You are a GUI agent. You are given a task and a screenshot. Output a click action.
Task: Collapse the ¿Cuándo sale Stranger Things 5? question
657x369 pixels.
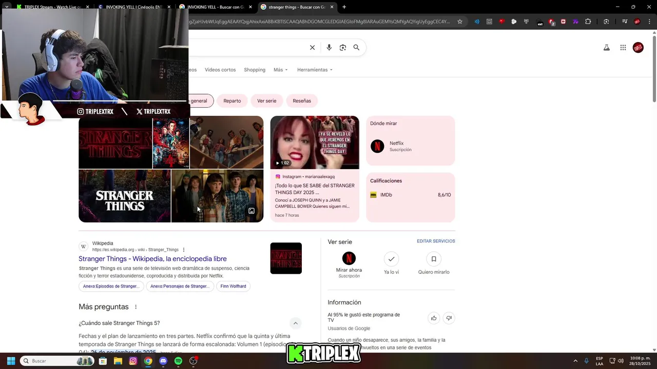tap(295, 323)
